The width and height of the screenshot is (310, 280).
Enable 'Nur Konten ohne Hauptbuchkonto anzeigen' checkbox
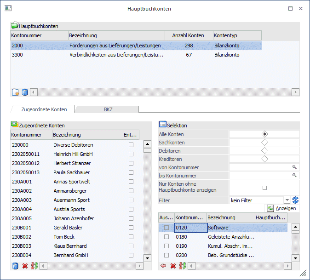[264, 188]
